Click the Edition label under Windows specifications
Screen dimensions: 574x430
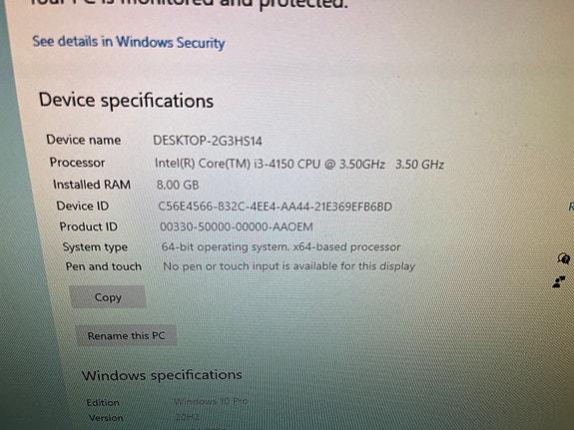pos(103,402)
